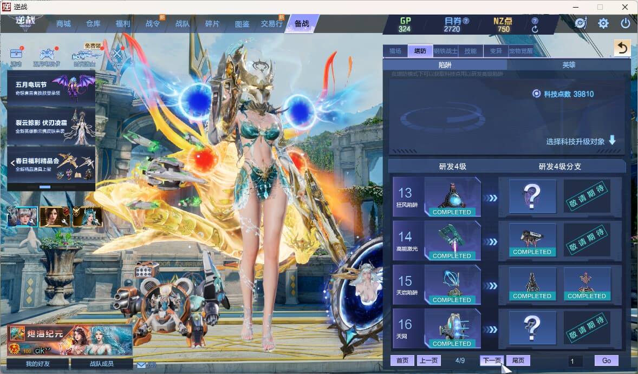Open the 五月电玩节 banner
This screenshot has width=638, height=374.
51,89
